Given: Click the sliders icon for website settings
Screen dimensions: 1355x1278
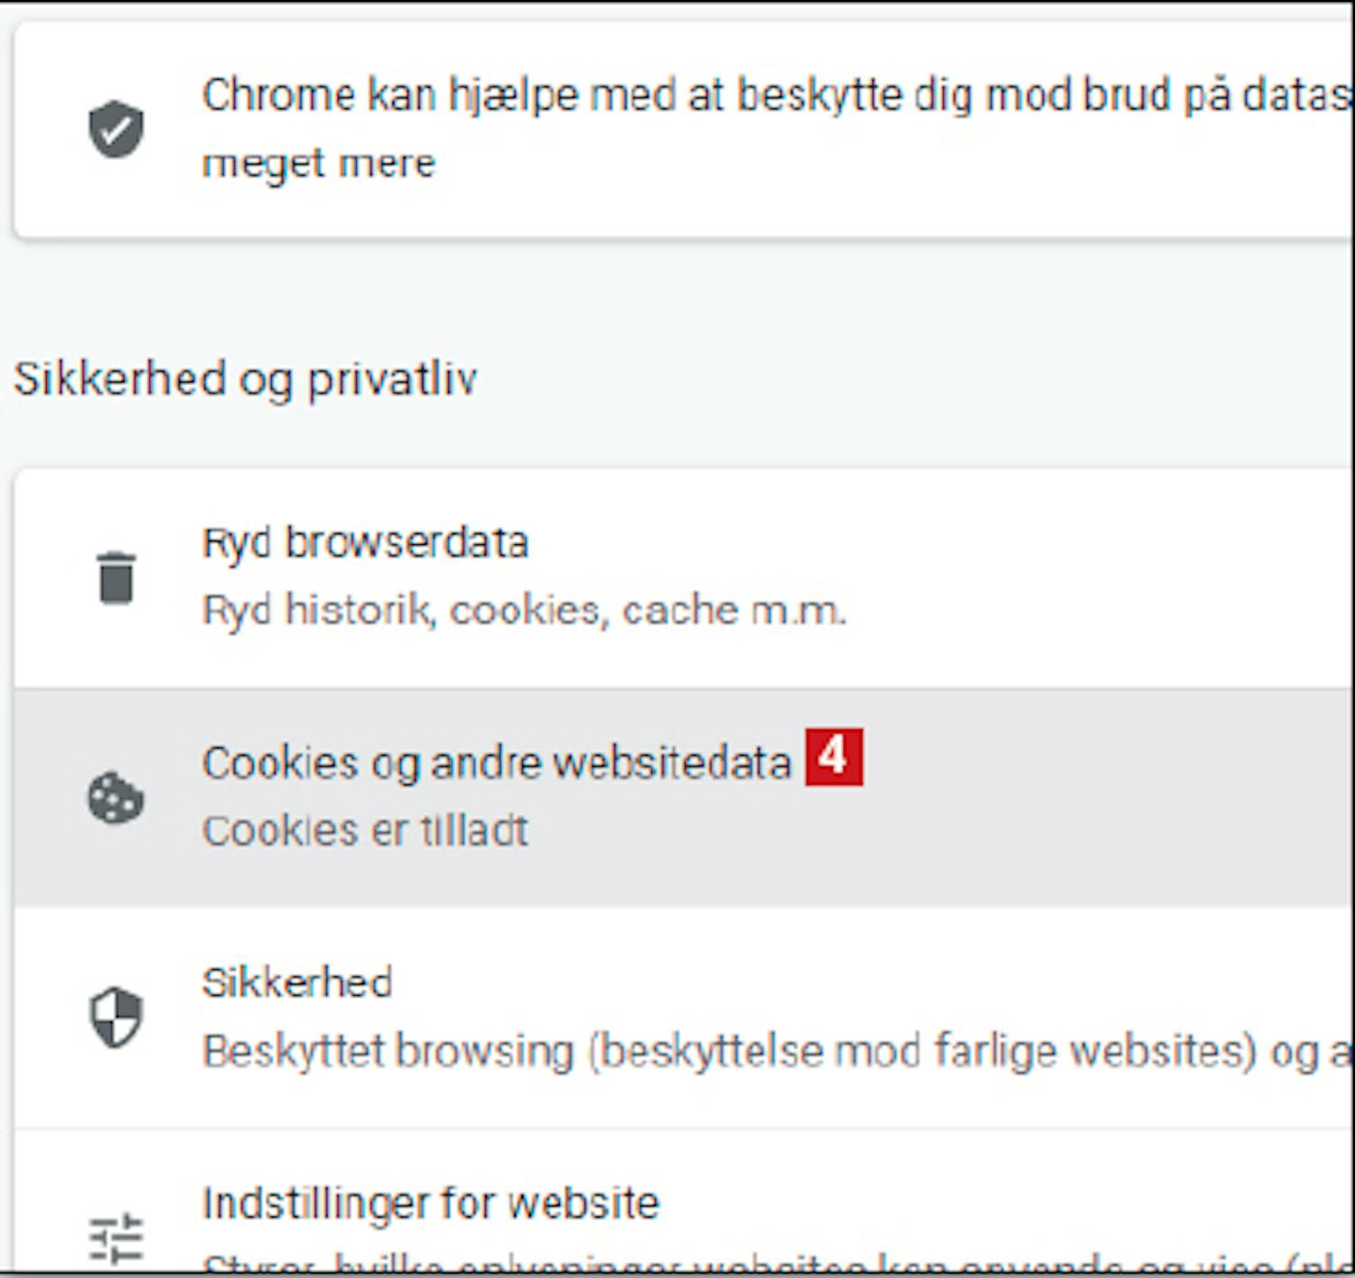Looking at the screenshot, I should pyautogui.click(x=116, y=1236).
